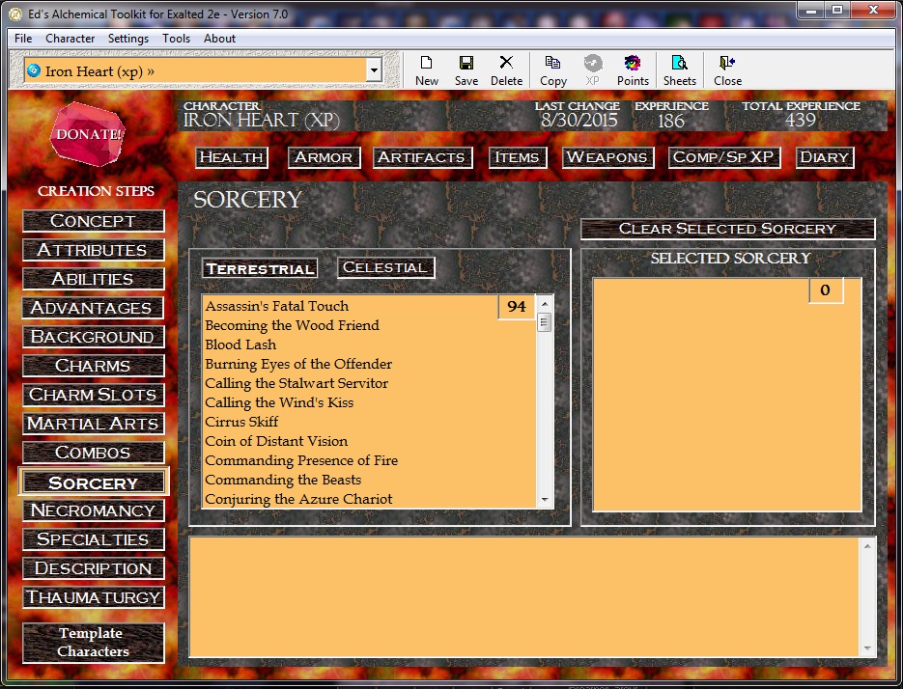This screenshot has height=689, width=903.
Task: Open Template Characters
Action: (94, 643)
